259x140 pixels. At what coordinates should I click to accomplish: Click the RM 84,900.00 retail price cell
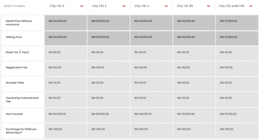click(x=57, y=21)
